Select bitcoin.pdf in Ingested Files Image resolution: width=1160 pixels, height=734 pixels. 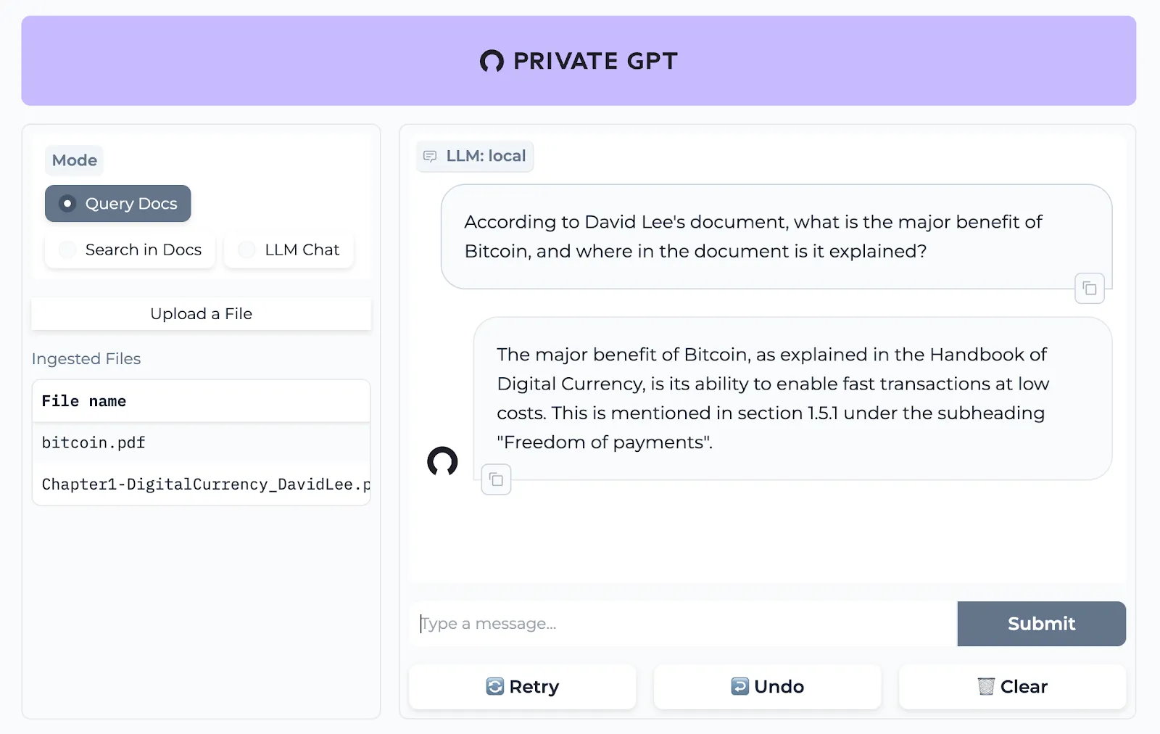[93, 442]
